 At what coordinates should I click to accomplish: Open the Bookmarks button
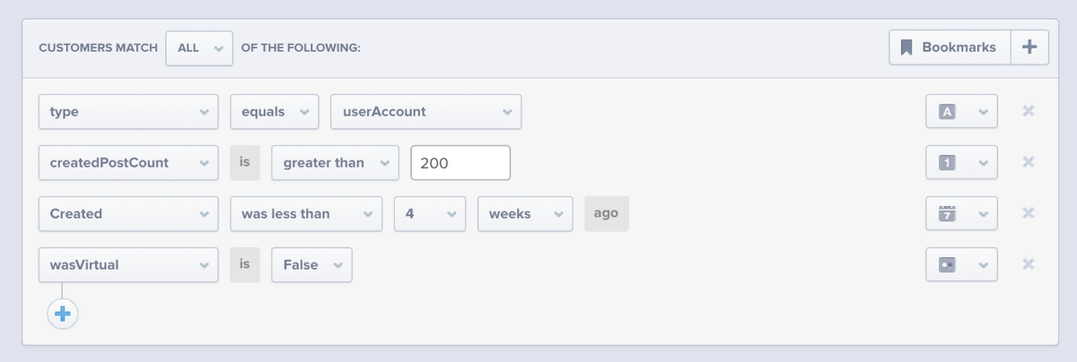pyautogui.click(x=950, y=47)
